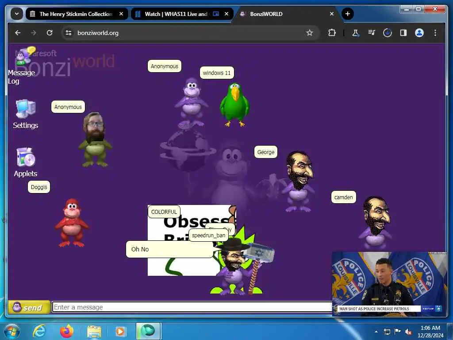This screenshot has height=340, width=453.
Task: Open the Chrome profile avatar
Action: click(x=419, y=33)
